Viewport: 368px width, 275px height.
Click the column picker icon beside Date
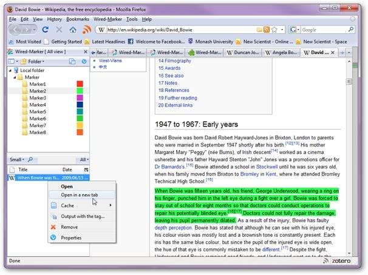pyautogui.click(x=86, y=170)
